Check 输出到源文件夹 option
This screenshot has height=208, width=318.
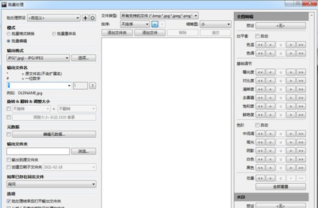click(9, 160)
